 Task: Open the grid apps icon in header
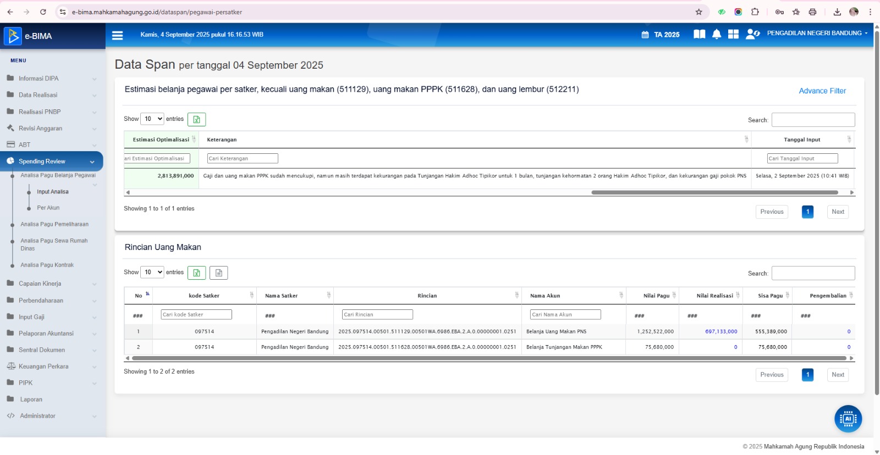coord(733,34)
